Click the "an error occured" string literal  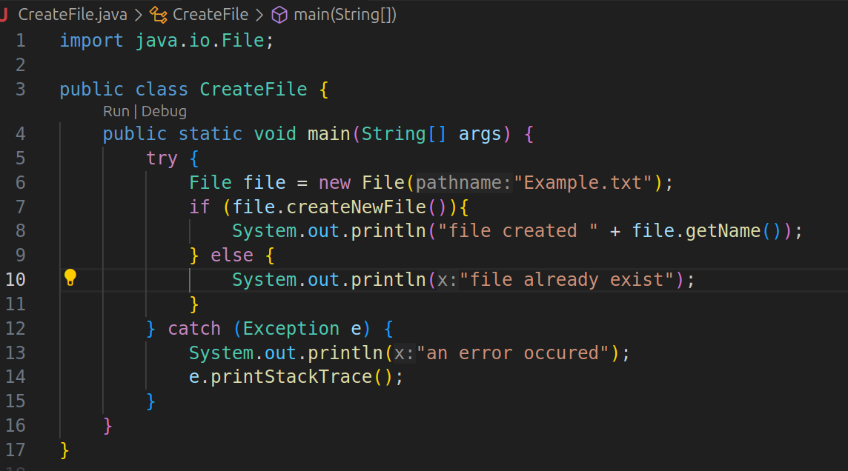coord(512,353)
